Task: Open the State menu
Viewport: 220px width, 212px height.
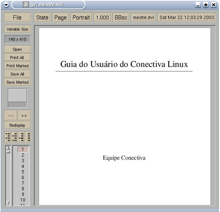Action: pos(42,18)
